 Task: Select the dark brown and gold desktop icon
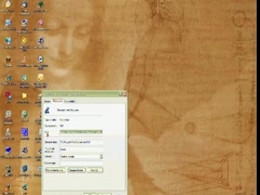8,59
